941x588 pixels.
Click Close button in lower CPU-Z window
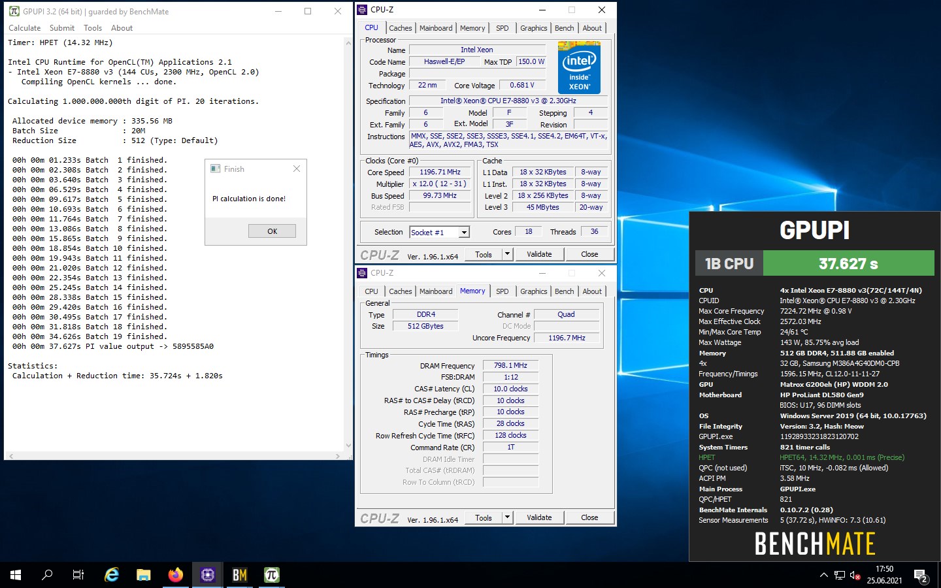click(589, 517)
